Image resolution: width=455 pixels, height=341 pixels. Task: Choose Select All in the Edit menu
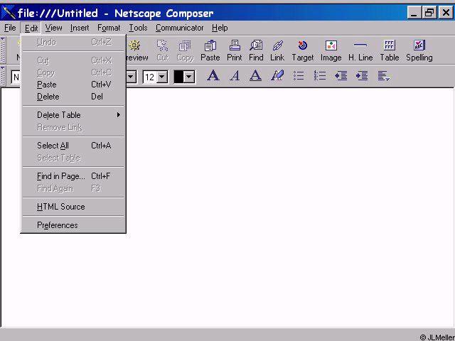coord(73,146)
